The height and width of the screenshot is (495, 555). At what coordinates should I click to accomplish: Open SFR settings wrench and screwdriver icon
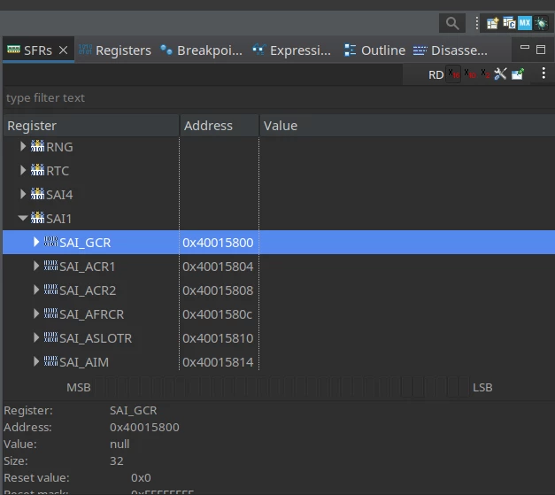(x=500, y=74)
